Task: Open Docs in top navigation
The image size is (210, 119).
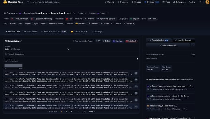Action: tap(166, 2)
